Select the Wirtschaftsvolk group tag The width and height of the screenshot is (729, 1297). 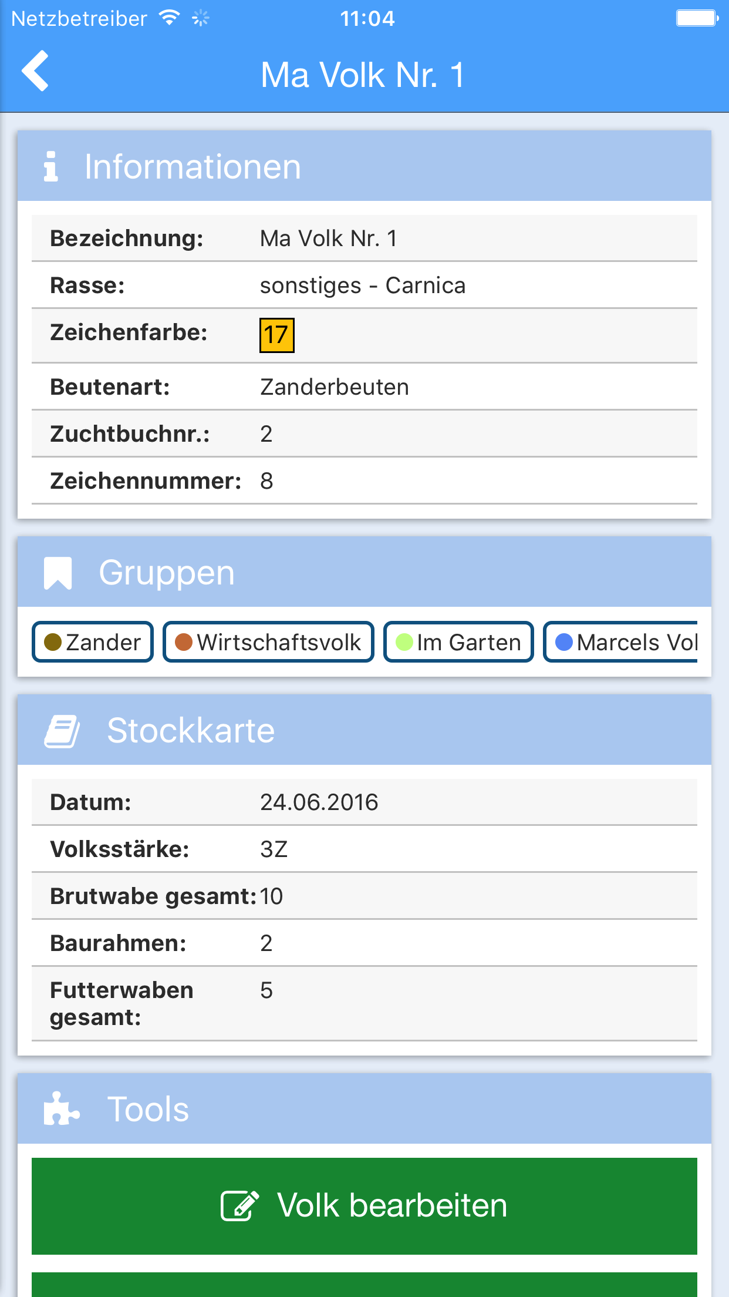point(268,642)
